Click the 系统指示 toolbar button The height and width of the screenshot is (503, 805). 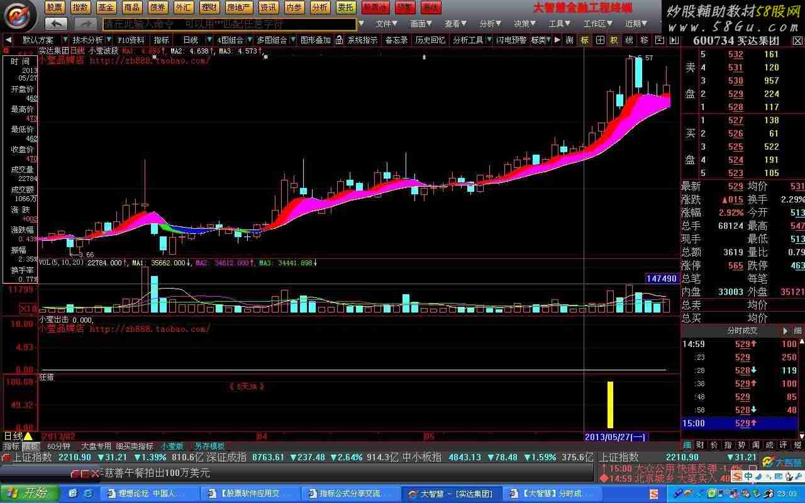pyautogui.click(x=363, y=40)
